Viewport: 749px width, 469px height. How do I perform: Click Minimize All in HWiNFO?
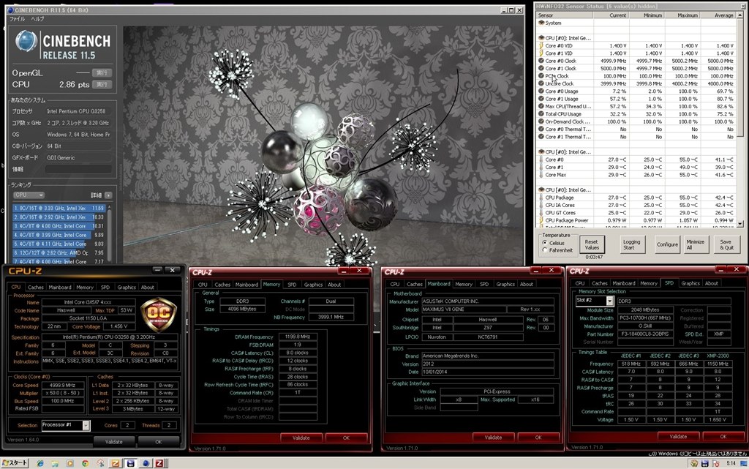(695, 244)
